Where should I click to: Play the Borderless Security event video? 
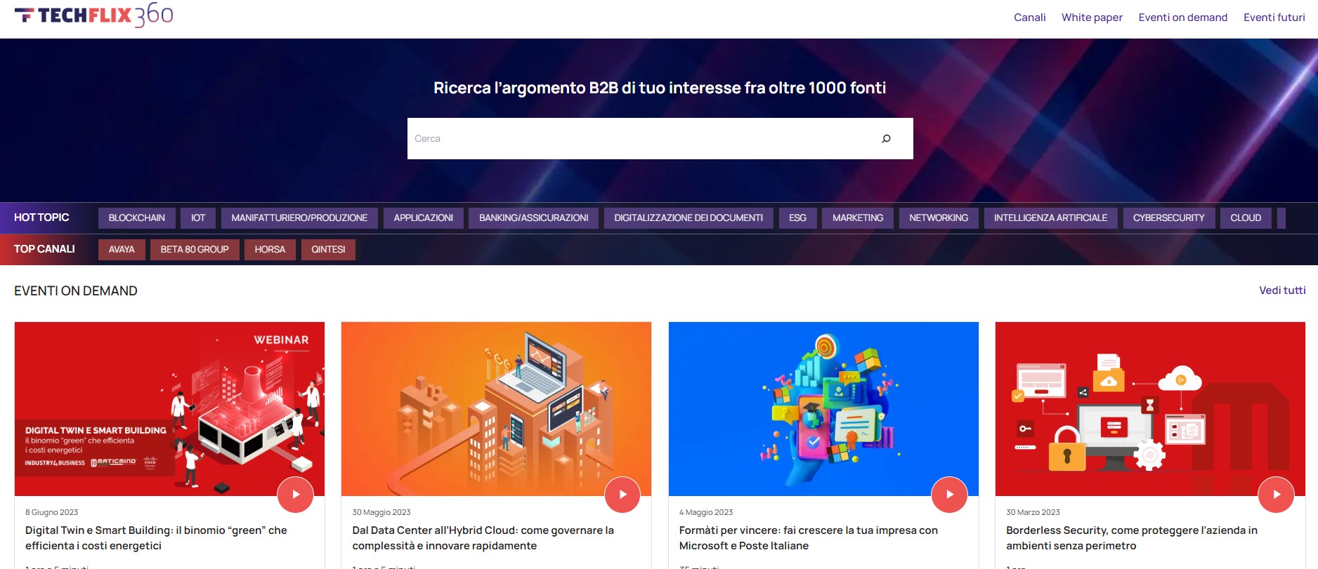click(x=1276, y=495)
